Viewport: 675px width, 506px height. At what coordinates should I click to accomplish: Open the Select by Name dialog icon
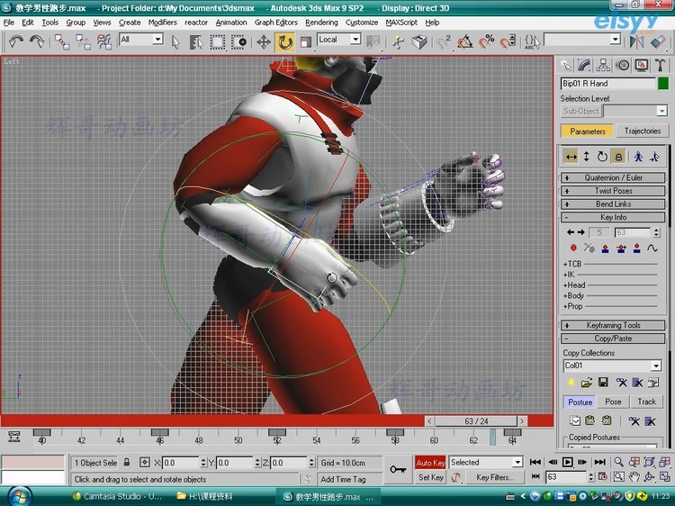coord(196,41)
